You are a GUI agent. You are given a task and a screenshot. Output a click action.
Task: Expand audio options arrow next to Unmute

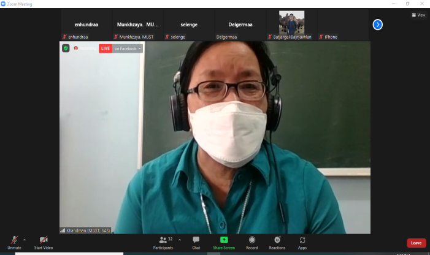[x=25, y=240]
